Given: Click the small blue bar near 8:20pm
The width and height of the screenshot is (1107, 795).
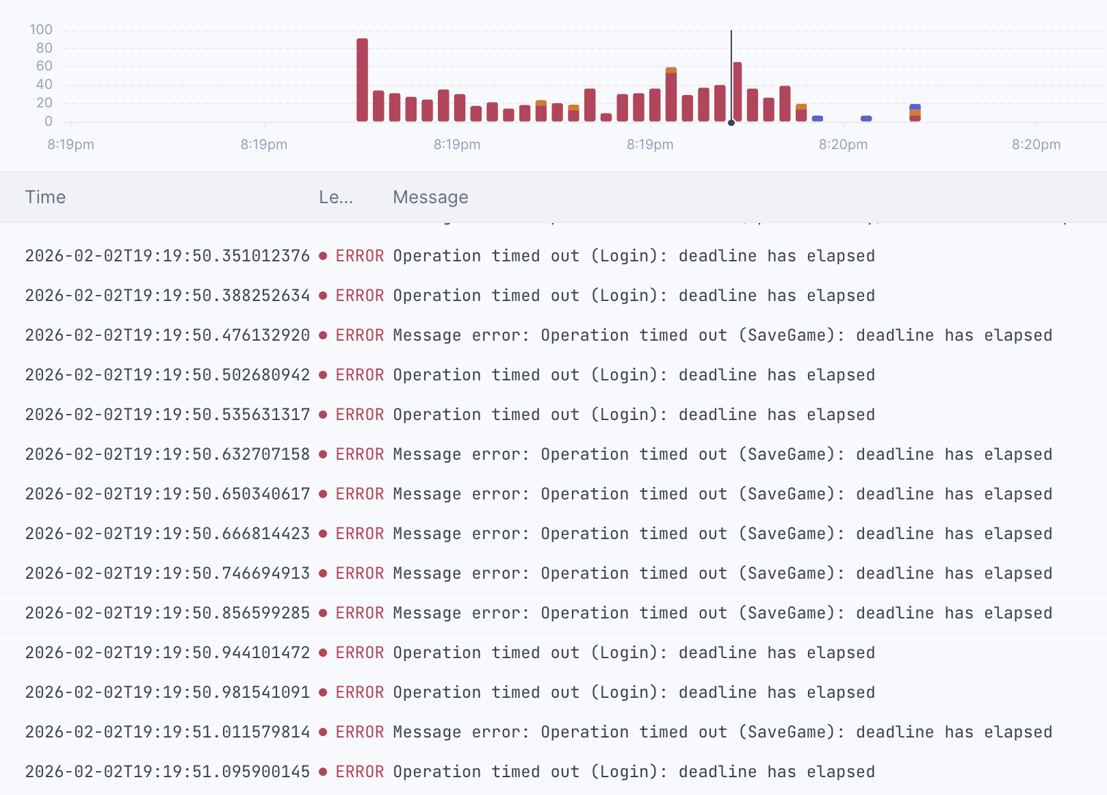Looking at the screenshot, I should [816, 118].
